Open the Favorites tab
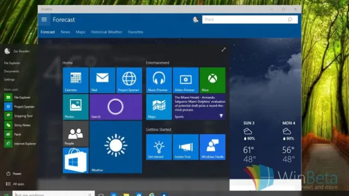The width and height of the screenshot is (349, 196). click(x=135, y=32)
